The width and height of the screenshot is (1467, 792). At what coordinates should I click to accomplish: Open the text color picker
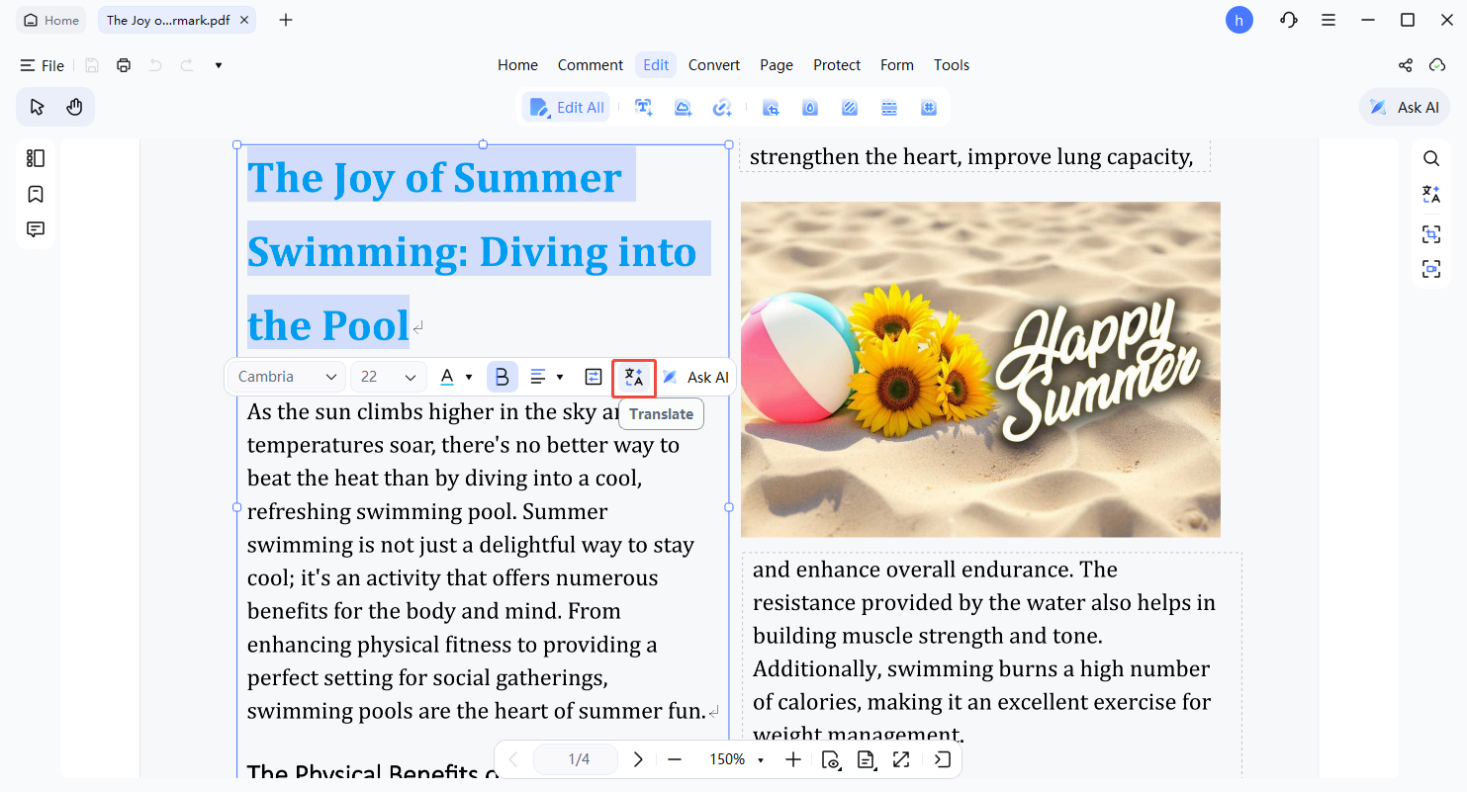(455, 377)
